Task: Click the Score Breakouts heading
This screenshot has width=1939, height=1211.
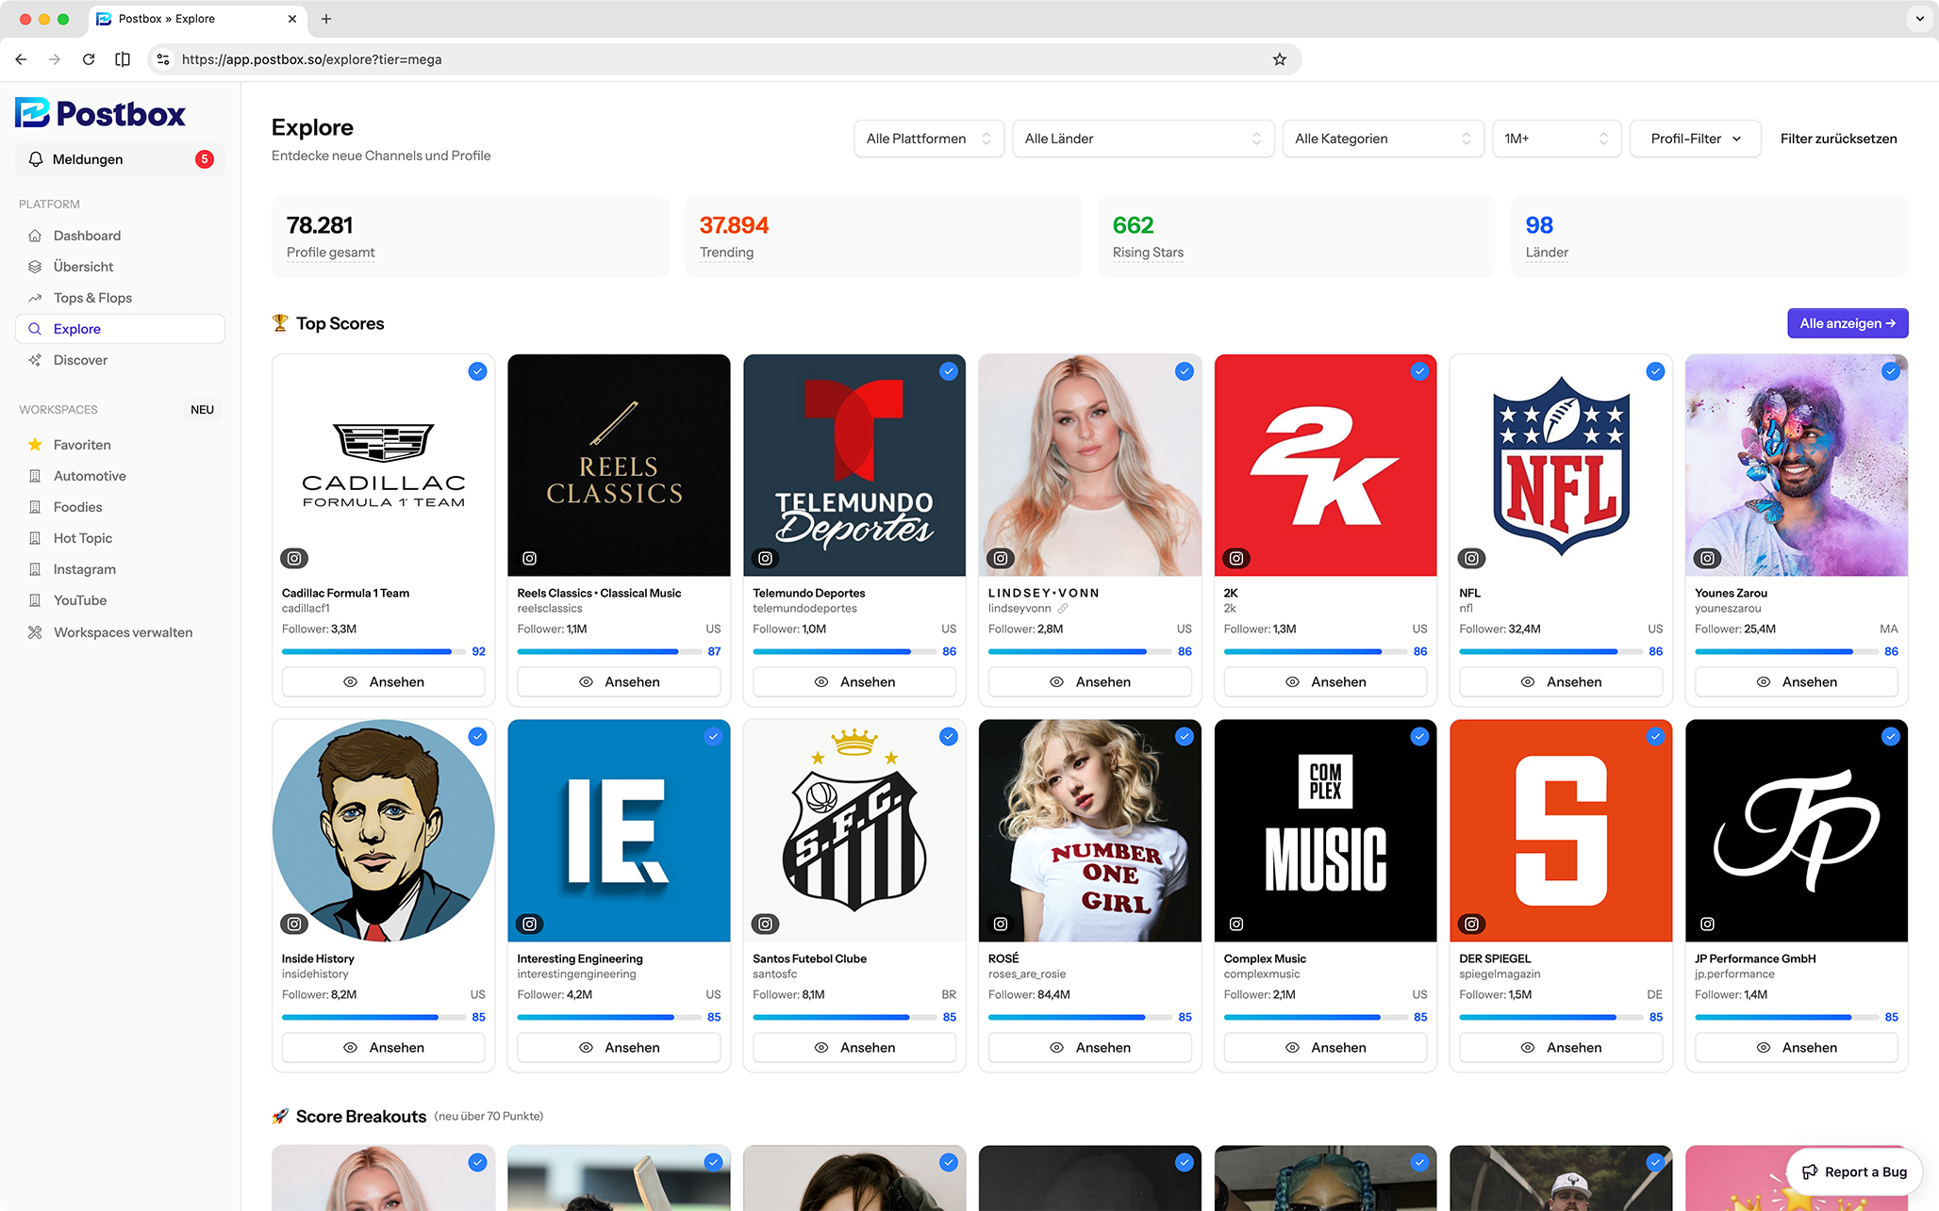Action: (x=361, y=1117)
